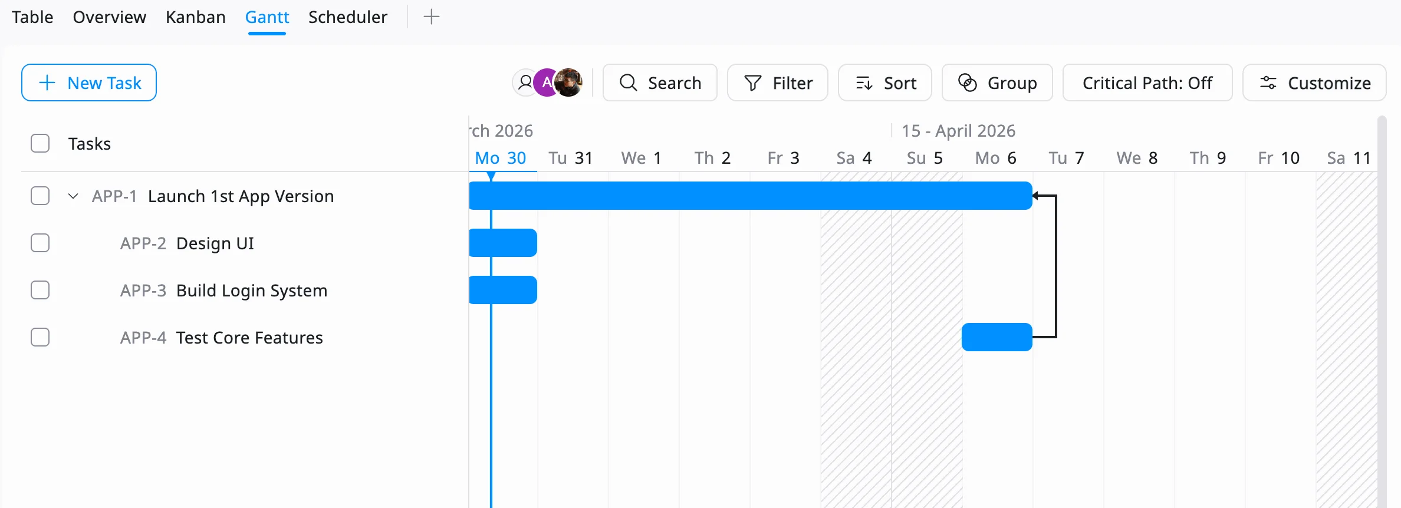This screenshot has width=1401, height=508.
Task: Create a task with New Task button
Action: (x=89, y=83)
